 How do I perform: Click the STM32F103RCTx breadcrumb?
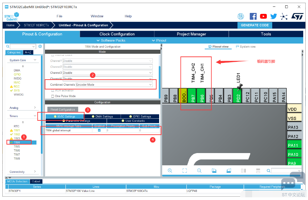[36, 25]
